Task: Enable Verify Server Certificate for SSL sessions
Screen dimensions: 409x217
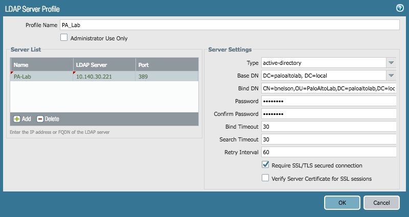Action: click(265, 178)
